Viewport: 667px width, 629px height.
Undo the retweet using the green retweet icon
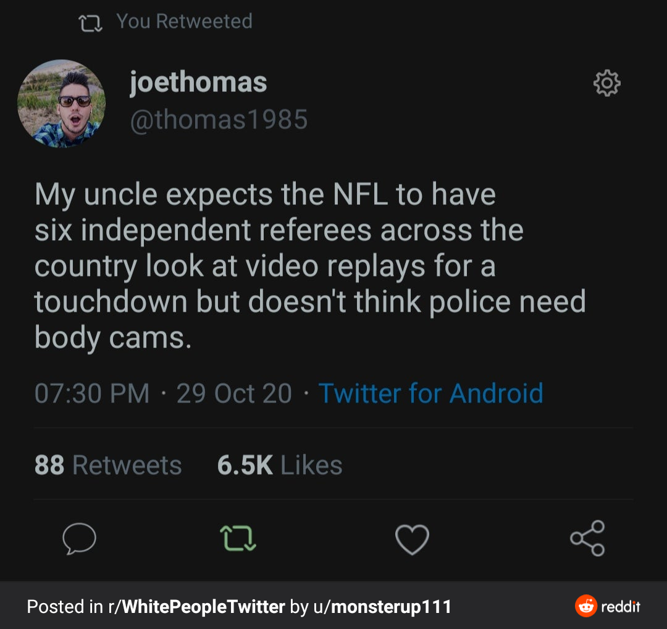click(x=238, y=539)
